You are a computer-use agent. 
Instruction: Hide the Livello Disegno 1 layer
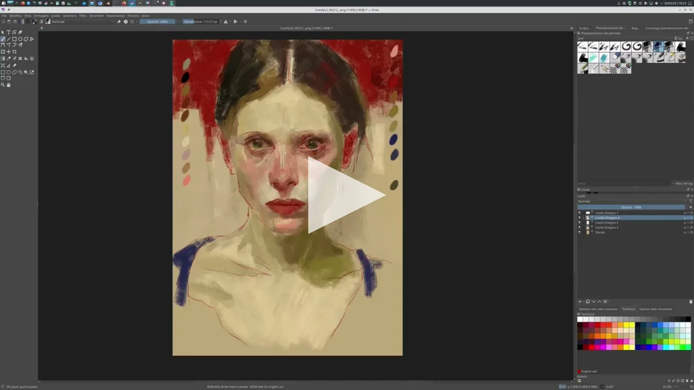click(x=579, y=213)
